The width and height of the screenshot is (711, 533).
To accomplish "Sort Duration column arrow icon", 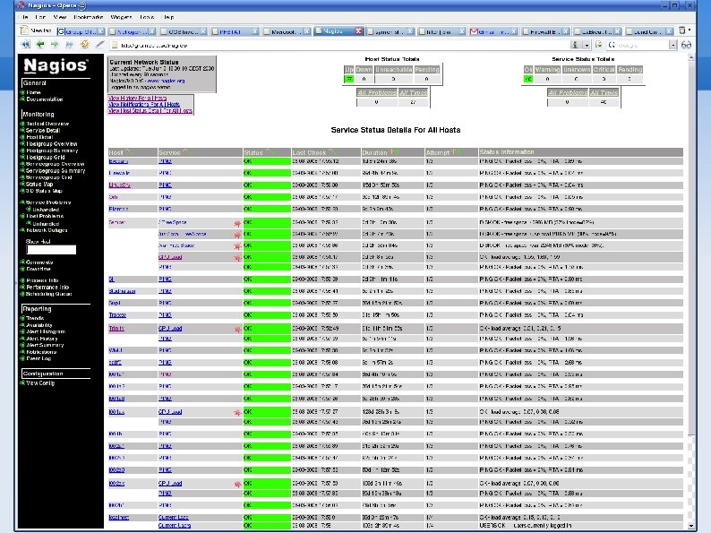I will point(393,151).
